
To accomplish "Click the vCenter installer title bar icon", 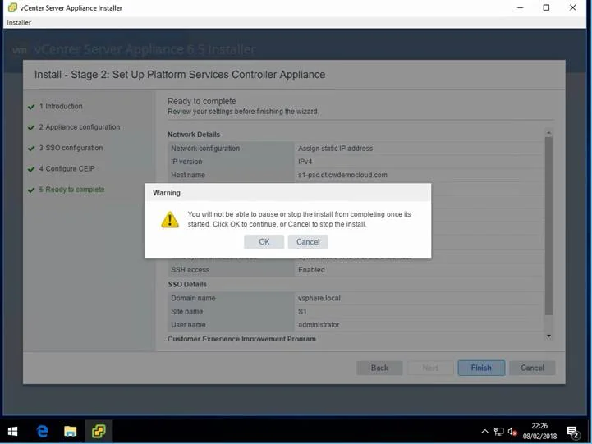I will (12, 7).
